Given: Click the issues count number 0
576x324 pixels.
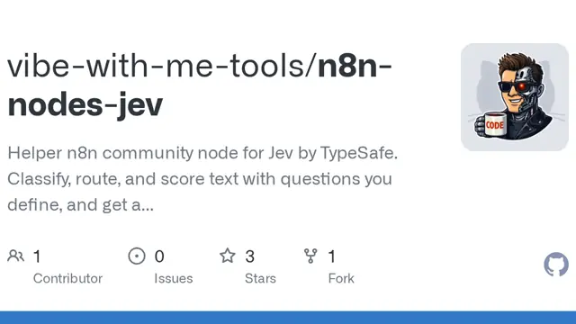Looking at the screenshot, I should [159, 256].
